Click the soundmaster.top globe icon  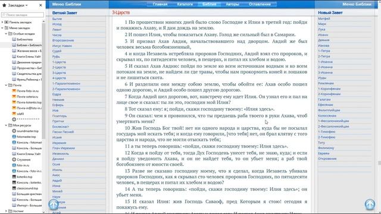coord(14,131)
